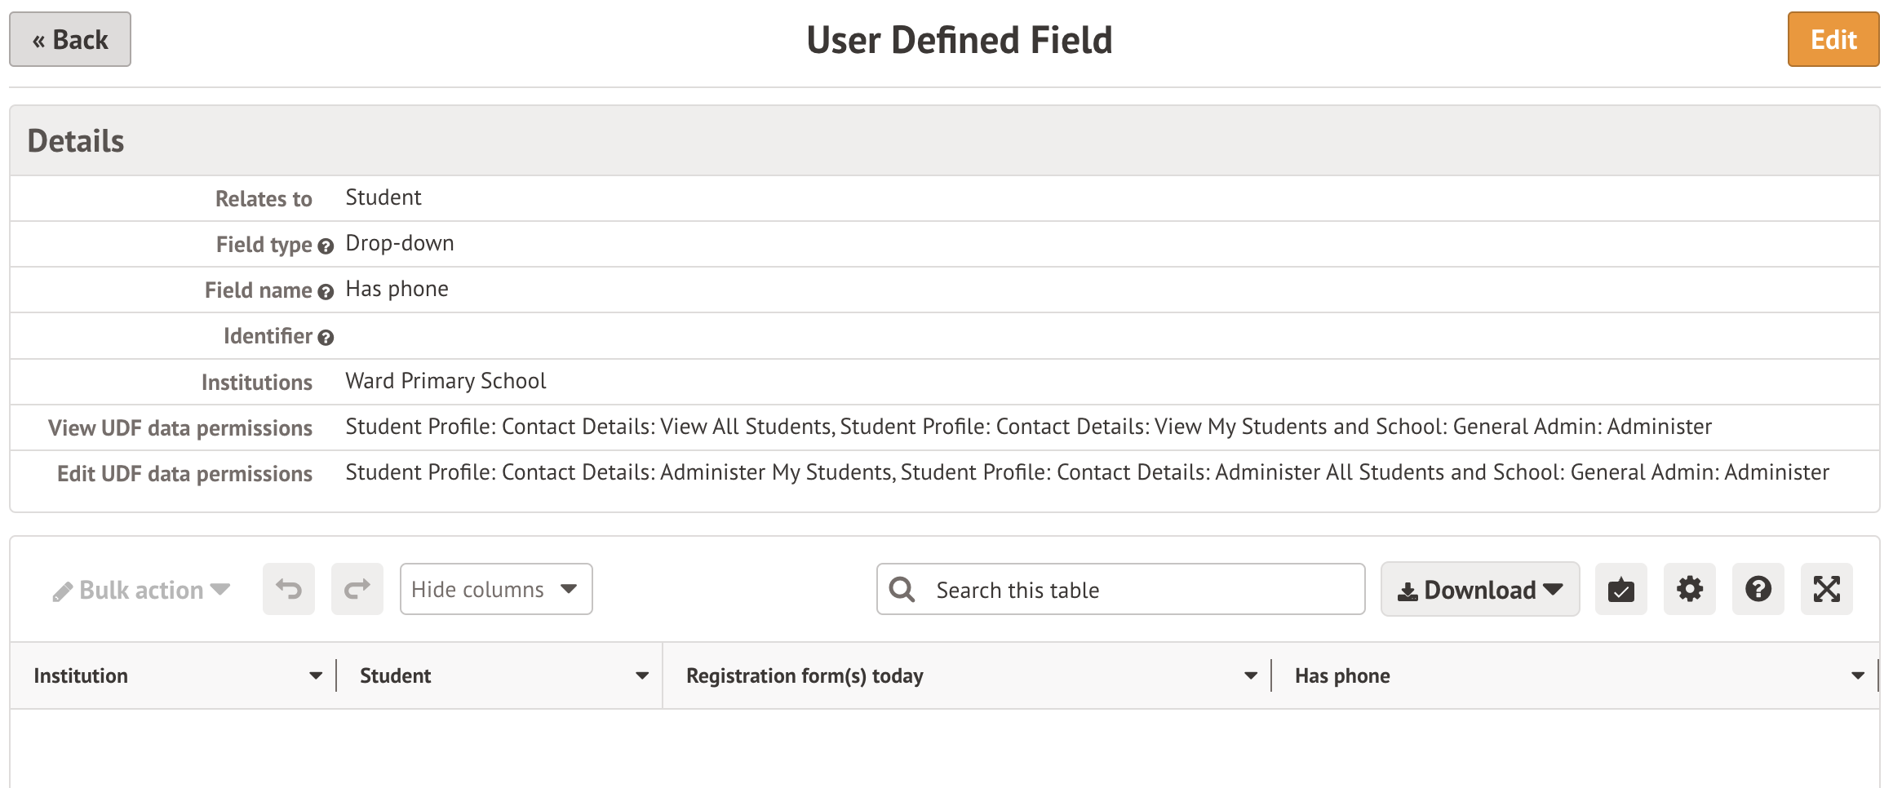1893x788 pixels.
Task: Open Has phone column arrow
Action: [1858, 675]
